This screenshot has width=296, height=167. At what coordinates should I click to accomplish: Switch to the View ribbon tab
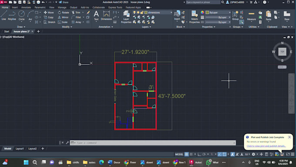(51, 7)
